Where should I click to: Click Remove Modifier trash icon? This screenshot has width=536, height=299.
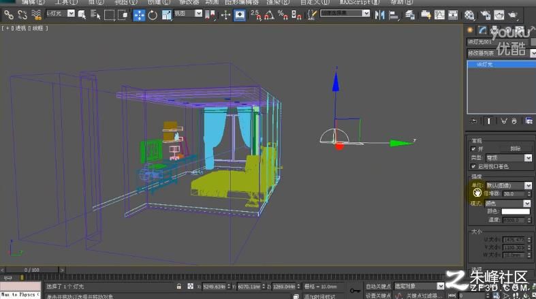[x=514, y=121]
